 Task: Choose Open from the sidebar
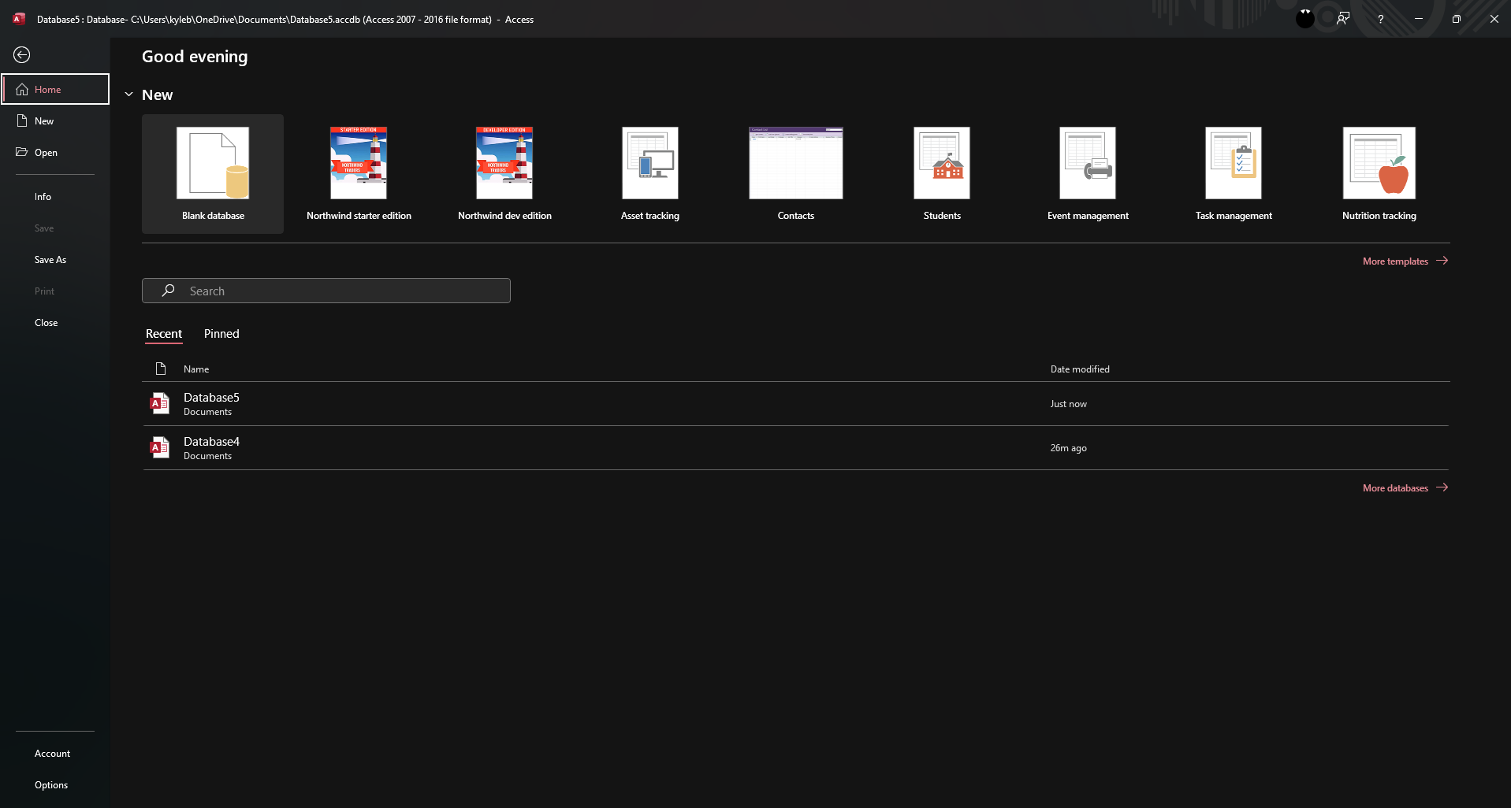(55, 152)
